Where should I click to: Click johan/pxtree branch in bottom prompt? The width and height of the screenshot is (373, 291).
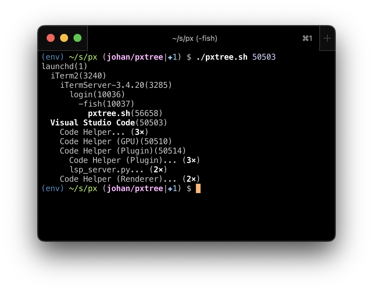pyautogui.click(x=135, y=188)
